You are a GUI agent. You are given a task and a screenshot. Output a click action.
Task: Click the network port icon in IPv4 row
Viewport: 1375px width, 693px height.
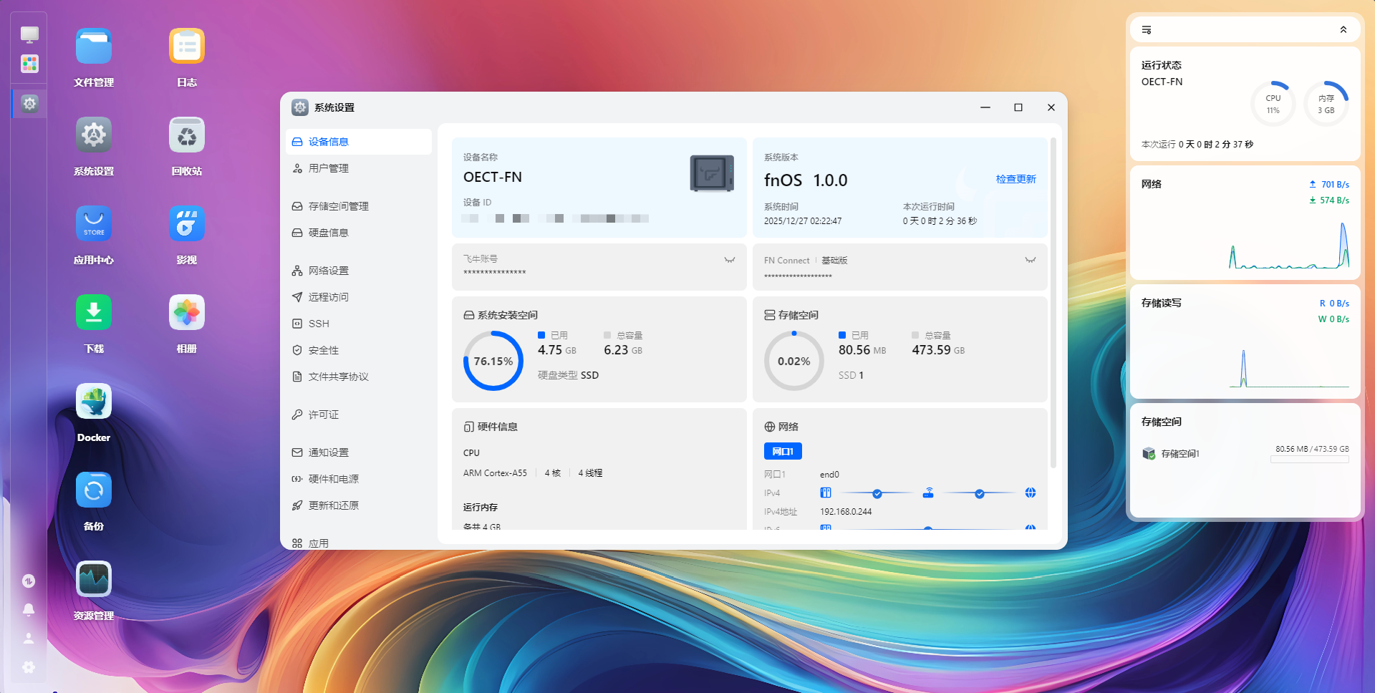(x=826, y=493)
